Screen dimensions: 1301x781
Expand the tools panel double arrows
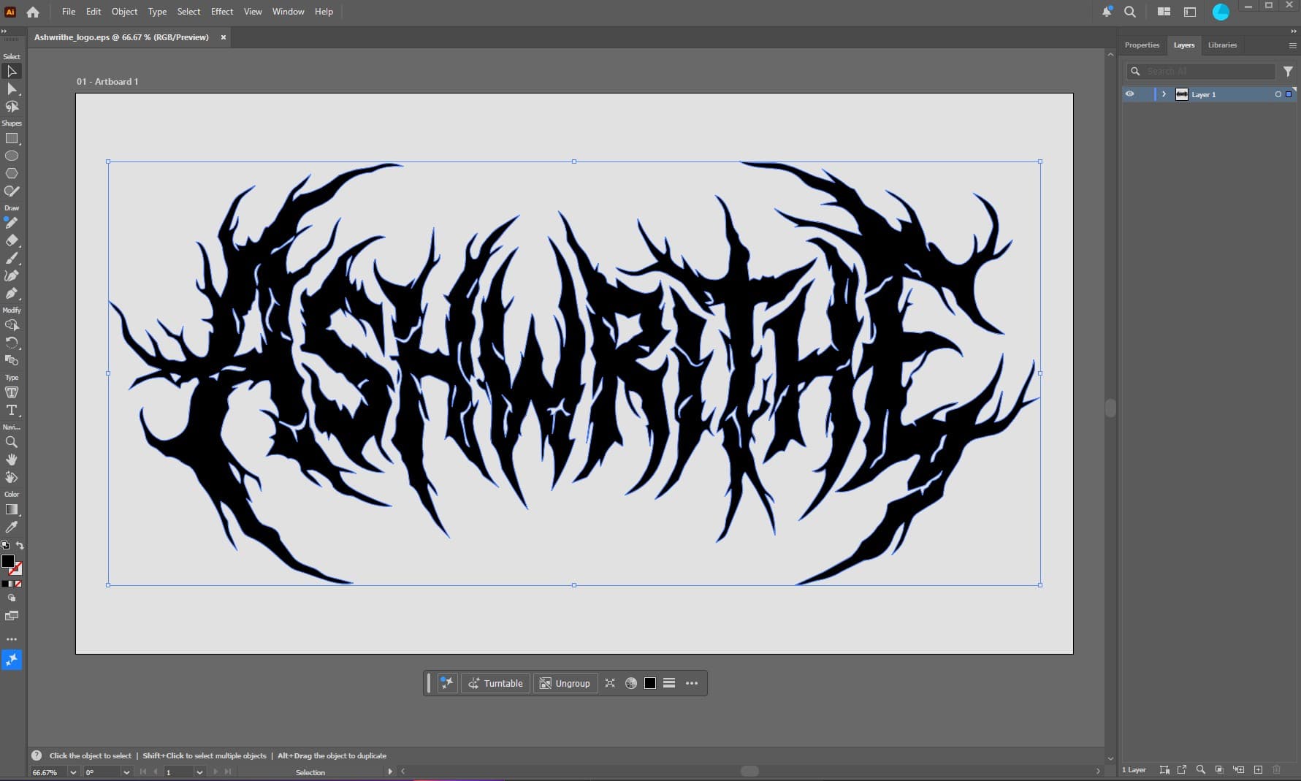[4, 31]
